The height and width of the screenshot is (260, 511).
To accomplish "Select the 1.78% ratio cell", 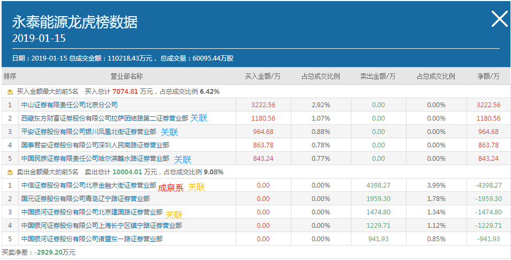I will click(x=436, y=199).
